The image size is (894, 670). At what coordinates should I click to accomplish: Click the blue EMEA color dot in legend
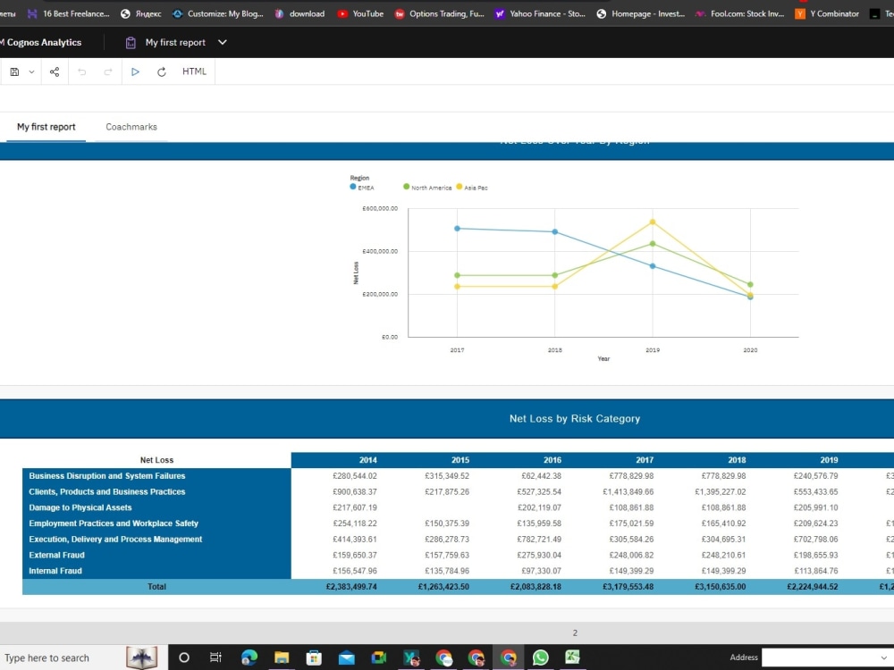(351, 188)
